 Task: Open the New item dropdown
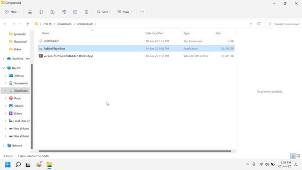(12, 12)
